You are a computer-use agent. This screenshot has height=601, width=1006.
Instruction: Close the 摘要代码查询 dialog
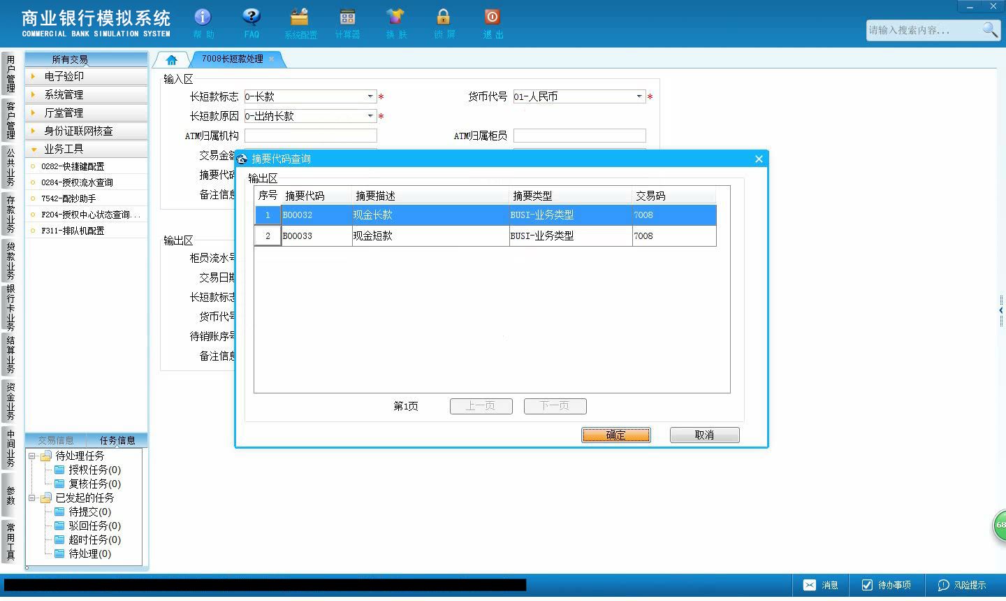[759, 159]
